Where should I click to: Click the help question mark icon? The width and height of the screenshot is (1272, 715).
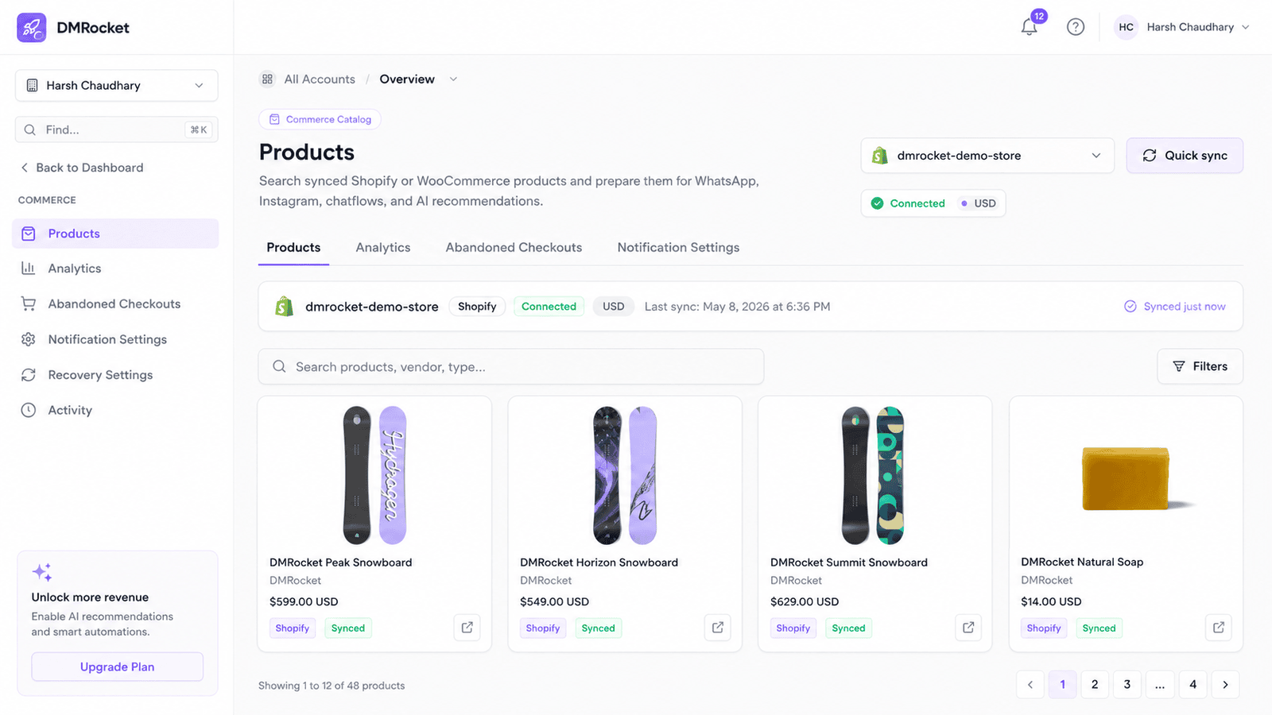(x=1076, y=27)
